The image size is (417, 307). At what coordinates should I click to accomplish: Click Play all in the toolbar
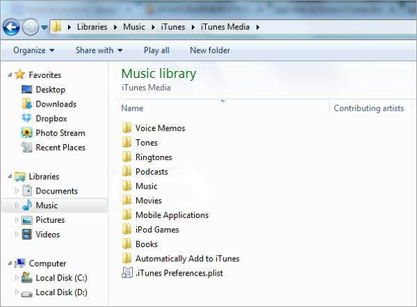(x=156, y=50)
